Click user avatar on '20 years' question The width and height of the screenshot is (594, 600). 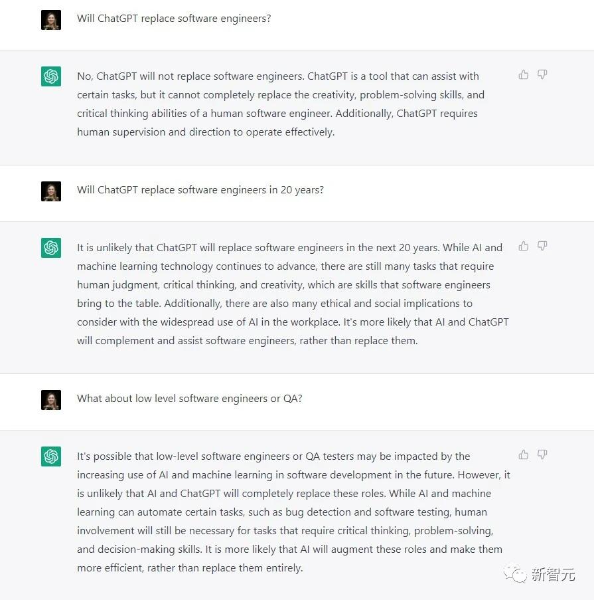point(51,191)
